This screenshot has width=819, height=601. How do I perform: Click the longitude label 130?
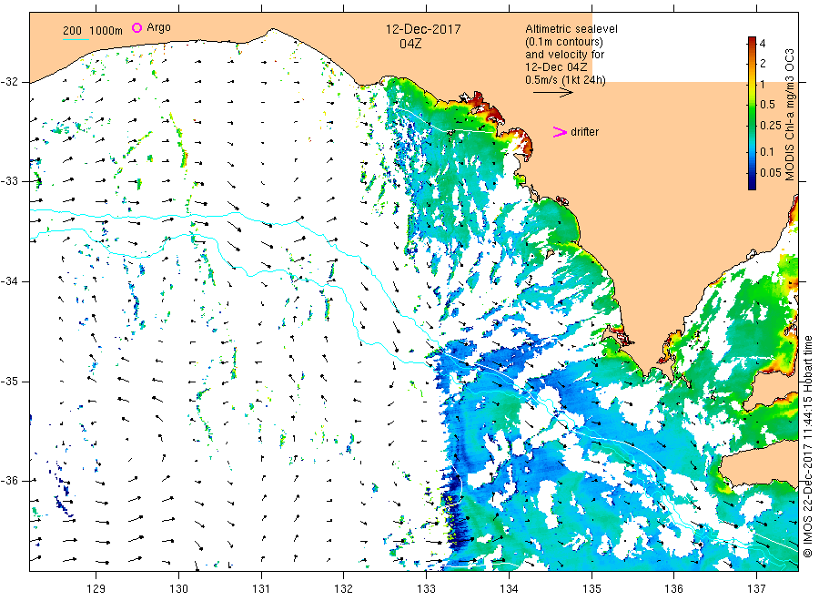(x=178, y=588)
